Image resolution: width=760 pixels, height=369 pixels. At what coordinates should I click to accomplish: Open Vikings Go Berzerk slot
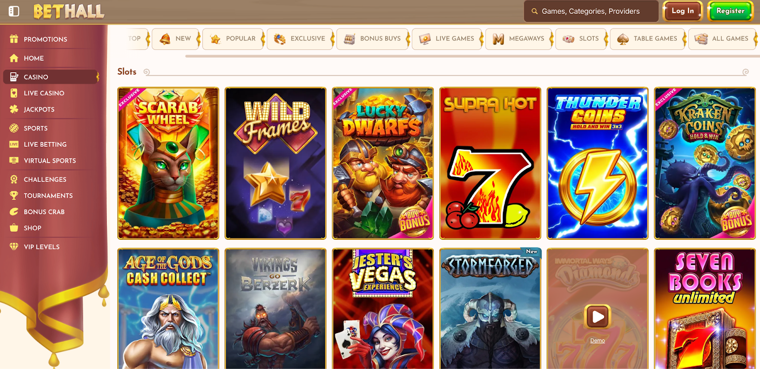point(275,309)
